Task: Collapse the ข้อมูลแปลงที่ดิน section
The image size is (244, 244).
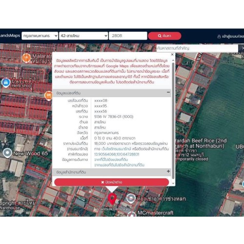Action: (x=168, y=92)
